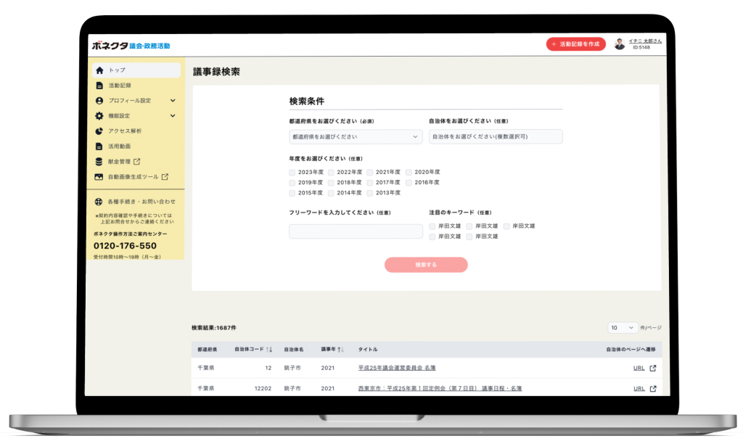Open the トップ menu item
Viewport: 743px width, 444px height.
click(136, 70)
